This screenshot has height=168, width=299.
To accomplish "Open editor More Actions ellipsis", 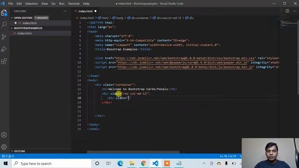I will [x=295, y=11].
